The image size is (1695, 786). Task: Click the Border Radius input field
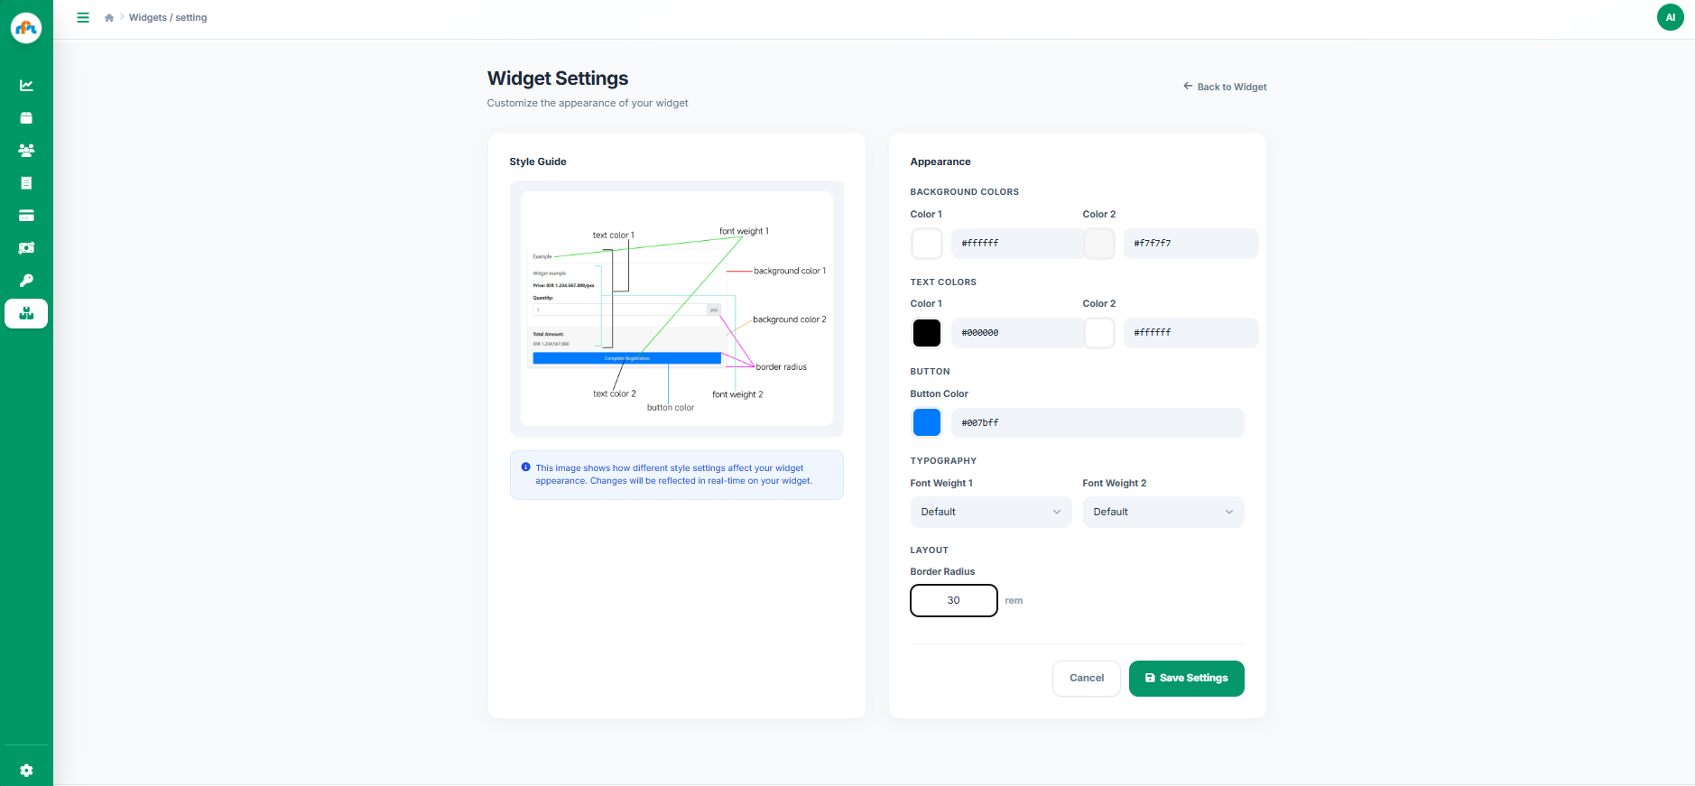click(953, 600)
